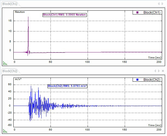167x136 pixels.
Task: Switch to the Block(Ch1) tab
Action: point(10,4)
